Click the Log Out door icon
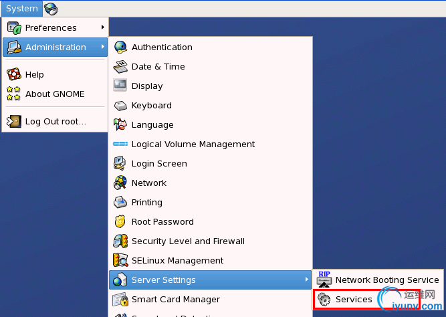The image size is (446, 317). pyautogui.click(x=14, y=122)
